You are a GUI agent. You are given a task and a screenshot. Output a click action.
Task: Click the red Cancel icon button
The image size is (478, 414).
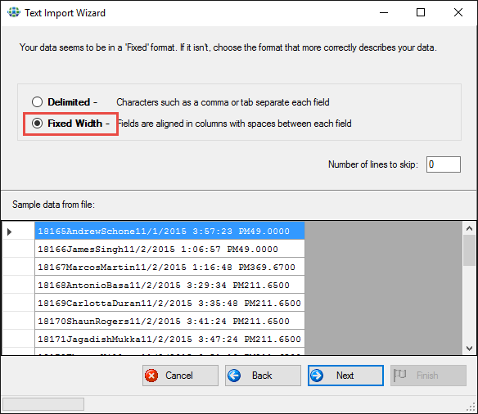151,376
